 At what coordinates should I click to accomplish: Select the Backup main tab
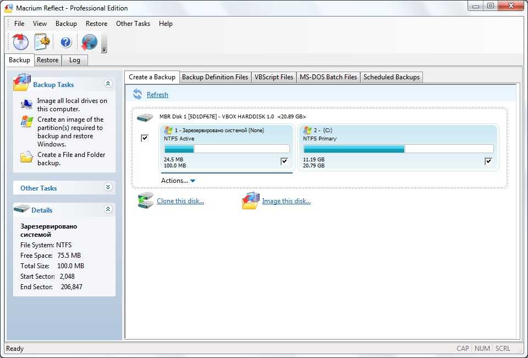pos(19,59)
